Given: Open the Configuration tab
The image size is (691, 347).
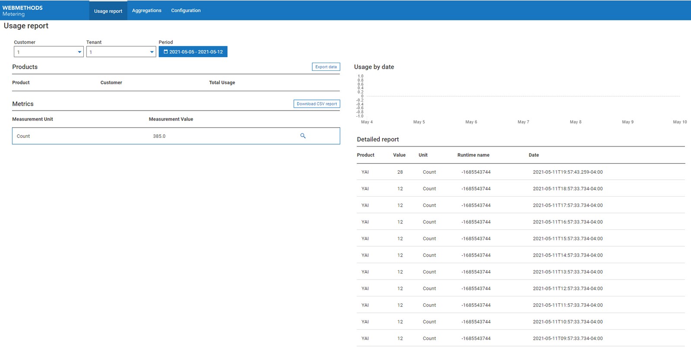Looking at the screenshot, I should click(186, 10).
